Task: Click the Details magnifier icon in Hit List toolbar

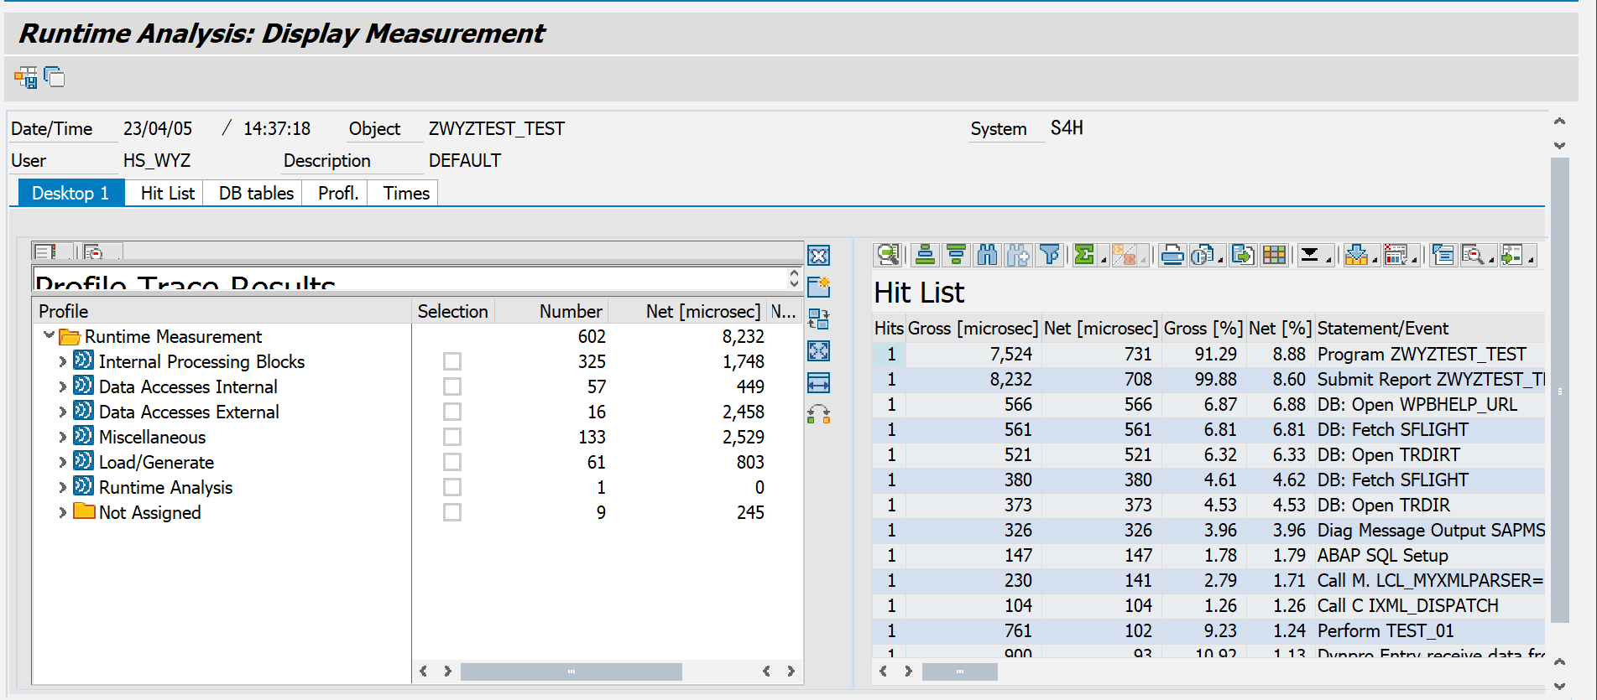Action: click(887, 255)
